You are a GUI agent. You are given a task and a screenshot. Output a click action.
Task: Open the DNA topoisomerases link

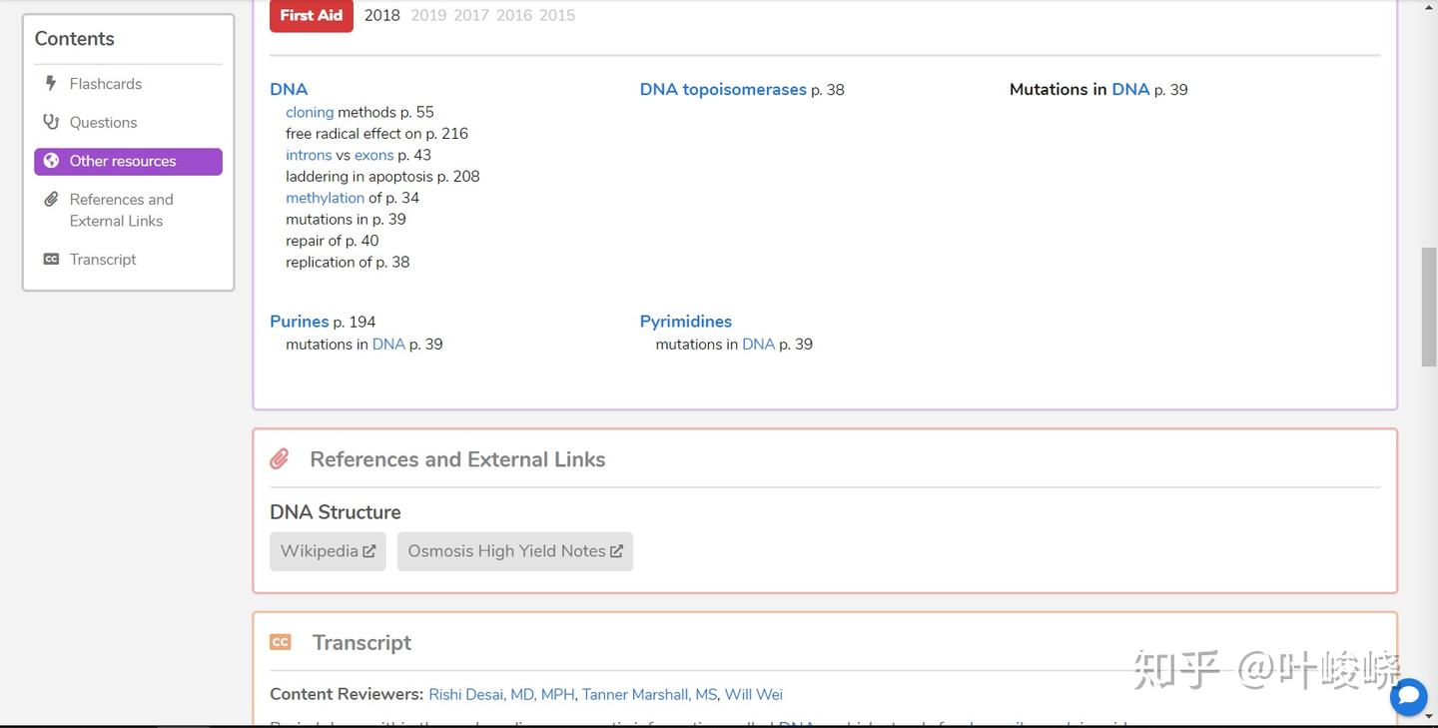pyautogui.click(x=723, y=90)
